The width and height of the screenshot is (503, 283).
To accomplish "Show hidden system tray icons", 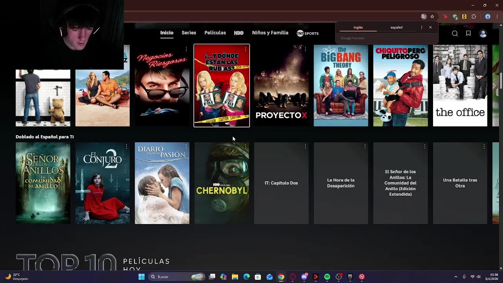I will click(455, 277).
